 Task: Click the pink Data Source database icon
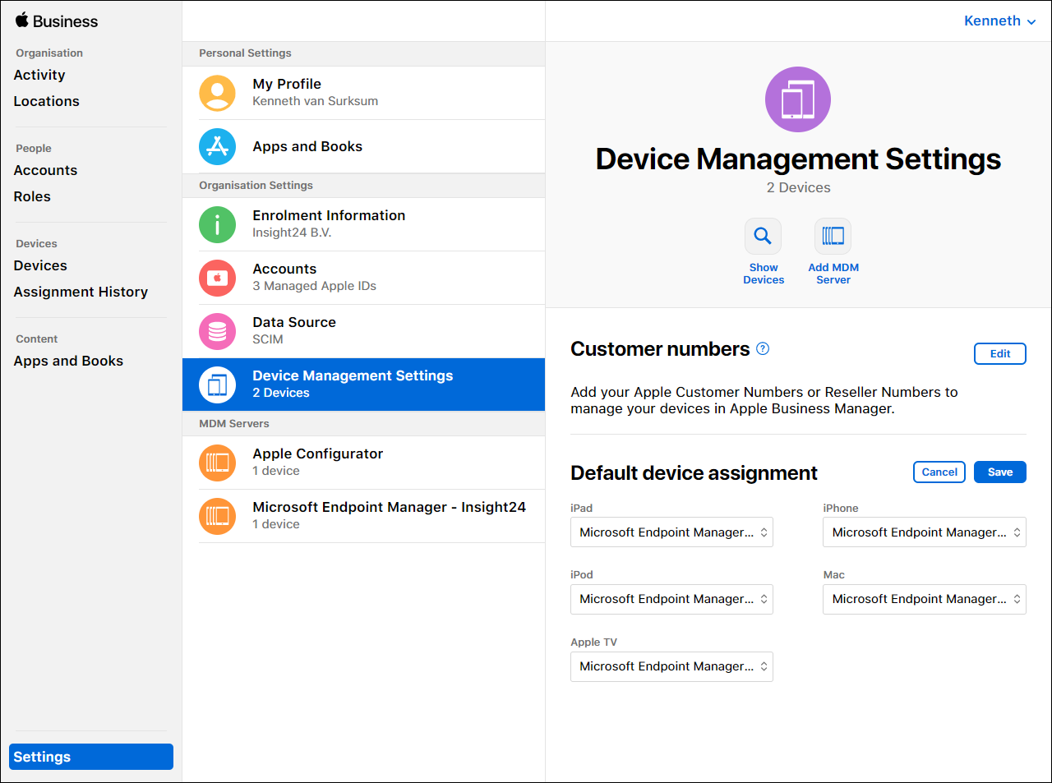pos(217,331)
